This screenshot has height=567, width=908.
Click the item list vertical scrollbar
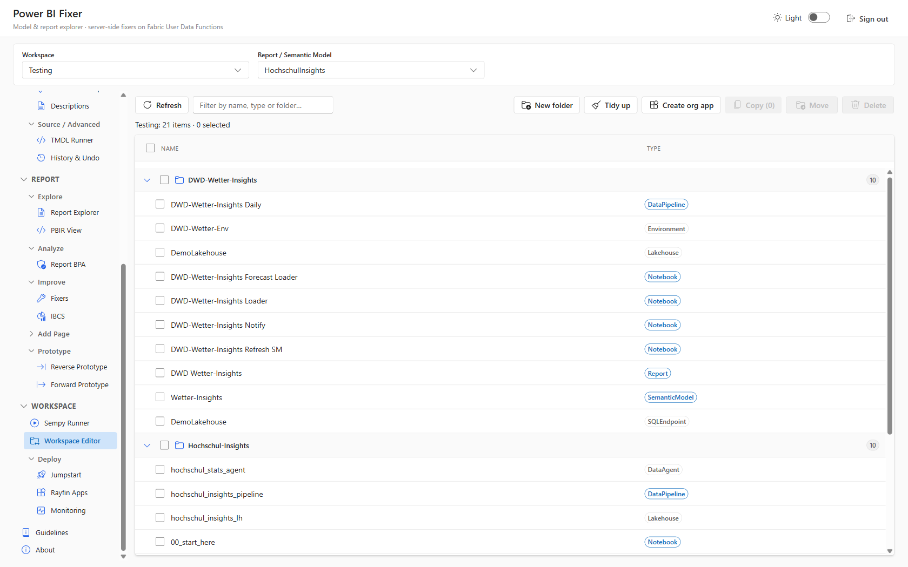point(890,305)
